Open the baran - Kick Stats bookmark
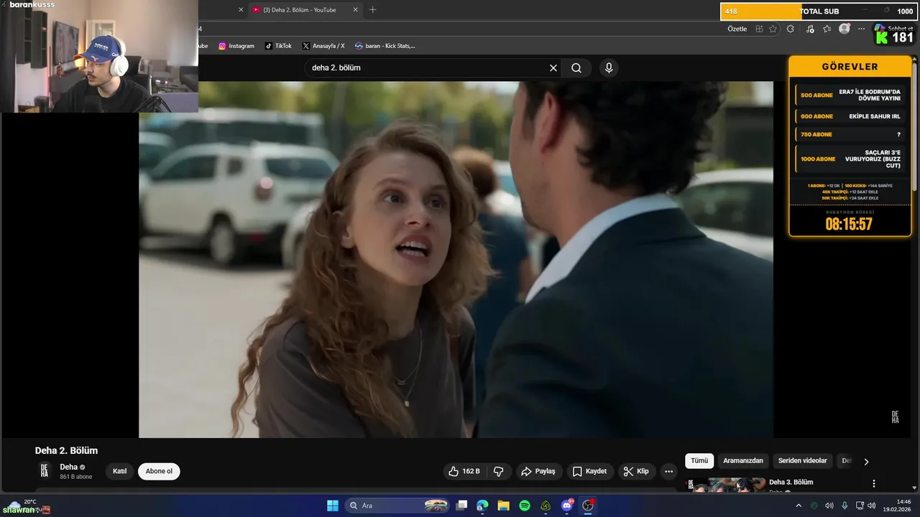This screenshot has width=920, height=517. tap(385, 45)
